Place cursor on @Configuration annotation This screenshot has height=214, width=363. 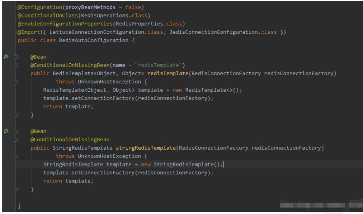pyautogui.click(x=40, y=8)
